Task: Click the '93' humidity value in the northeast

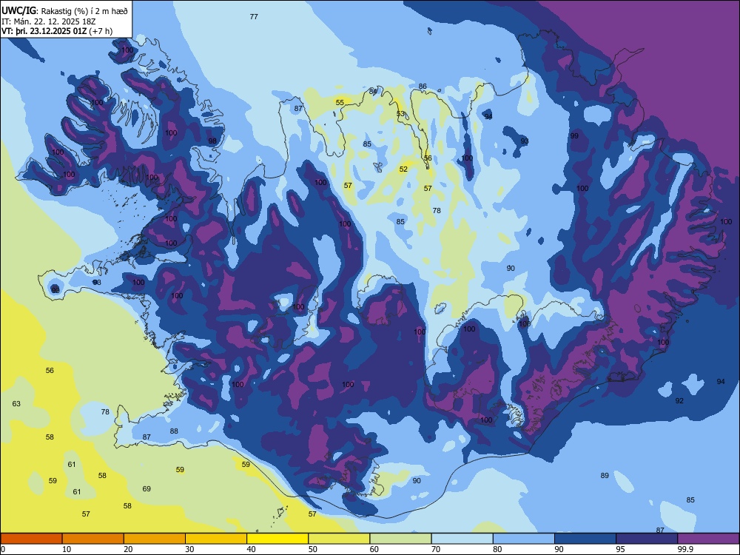Action: 525,141
